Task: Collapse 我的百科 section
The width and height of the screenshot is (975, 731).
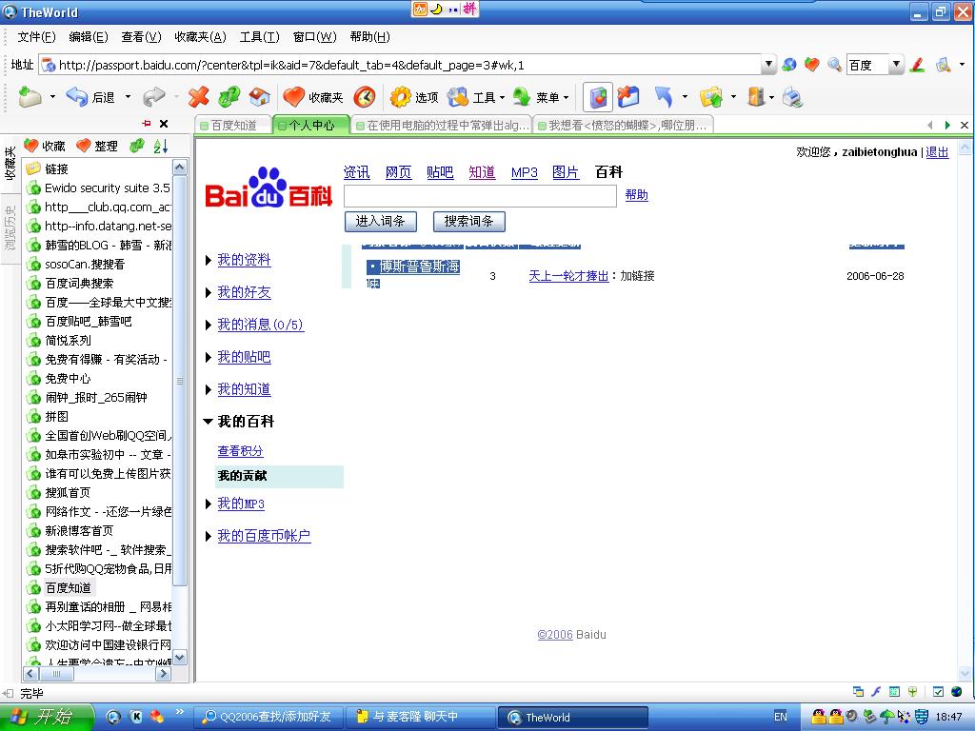Action: 209,422
